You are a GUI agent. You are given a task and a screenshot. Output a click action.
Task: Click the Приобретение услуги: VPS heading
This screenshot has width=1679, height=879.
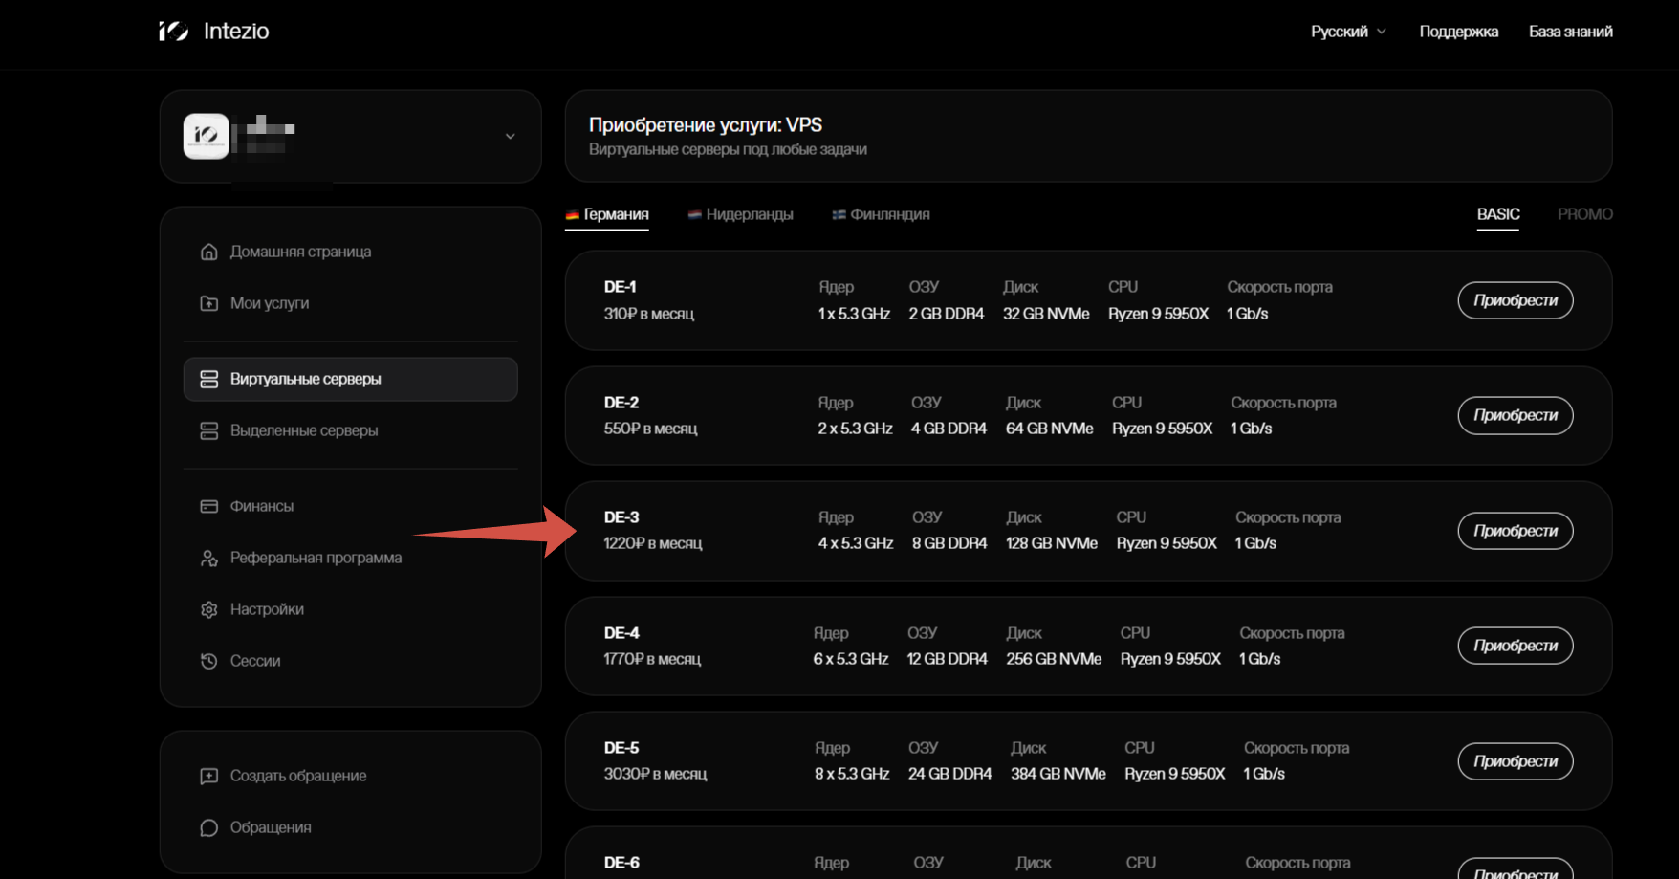click(x=706, y=125)
